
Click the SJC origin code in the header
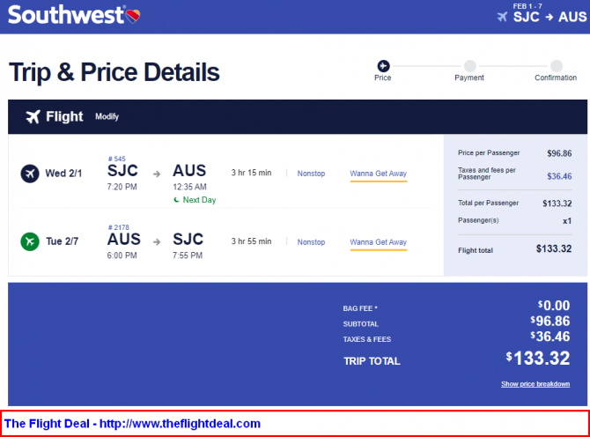pyautogui.click(x=527, y=17)
